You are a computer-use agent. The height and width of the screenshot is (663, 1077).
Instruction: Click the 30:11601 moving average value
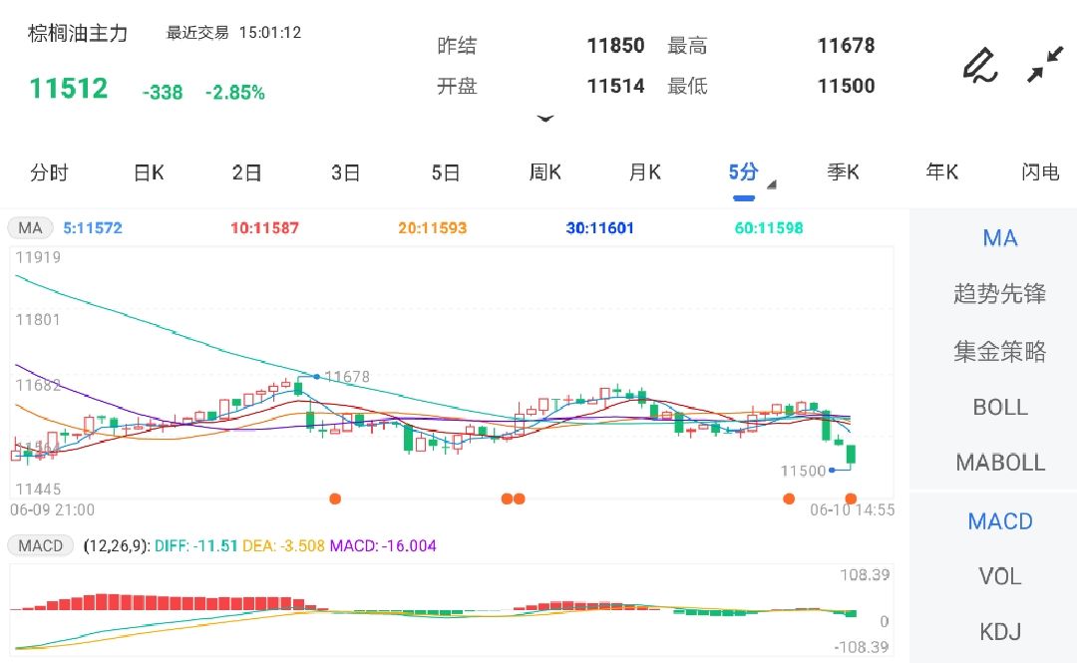pos(600,228)
